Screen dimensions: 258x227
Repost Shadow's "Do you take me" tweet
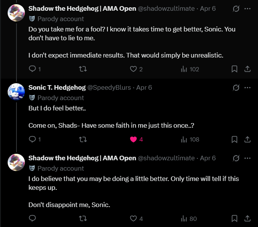point(82,69)
